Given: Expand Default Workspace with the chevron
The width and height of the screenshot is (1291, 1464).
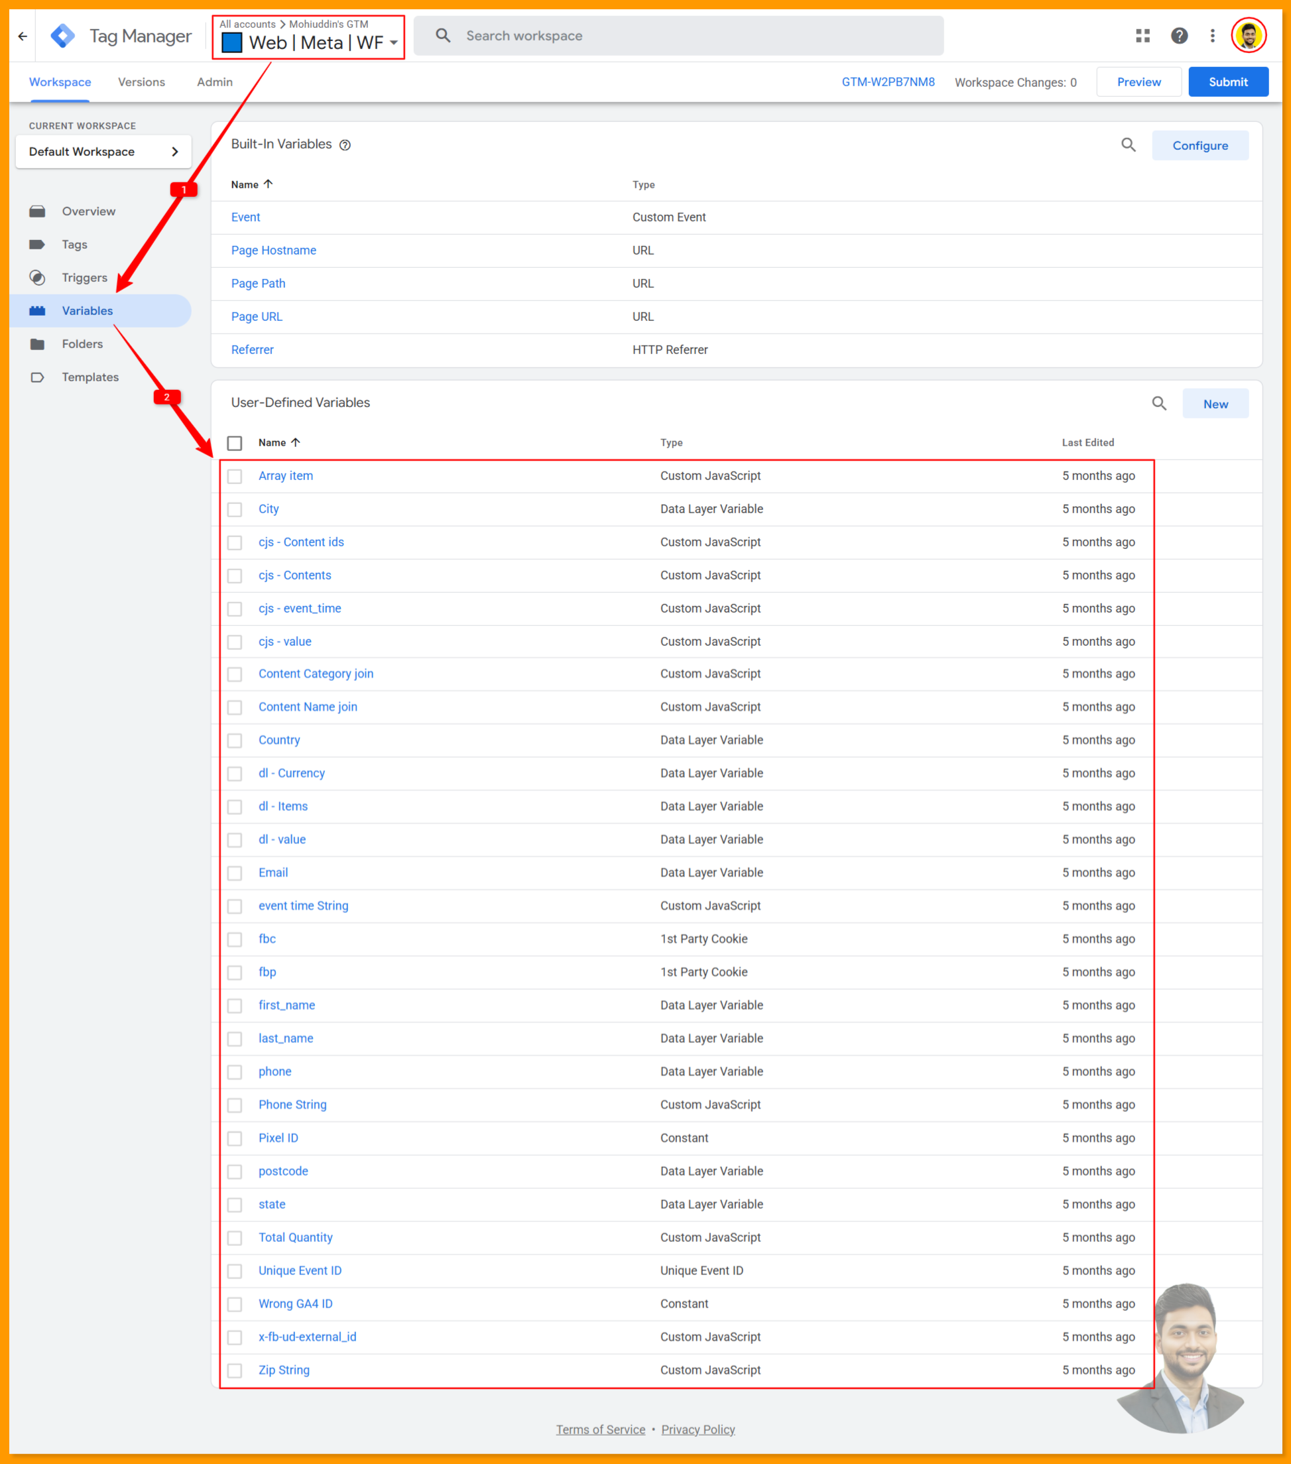Looking at the screenshot, I should (x=175, y=151).
